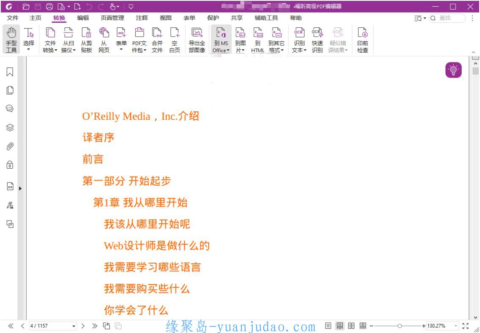The height and width of the screenshot is (333, 480).
Task: Go to first page with double-left arrow
Action: click(11, 326)
